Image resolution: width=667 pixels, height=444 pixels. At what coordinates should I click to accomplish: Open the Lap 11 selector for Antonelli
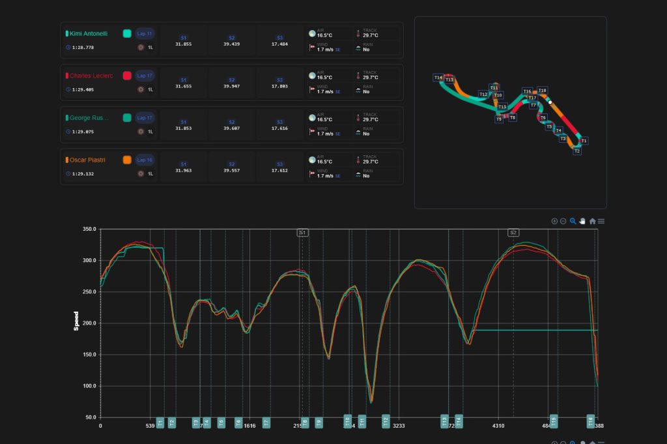(145, 34)
